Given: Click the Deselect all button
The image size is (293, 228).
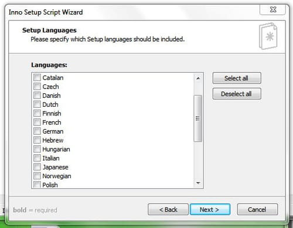Looking at the screenshot, I should [237, 94].
